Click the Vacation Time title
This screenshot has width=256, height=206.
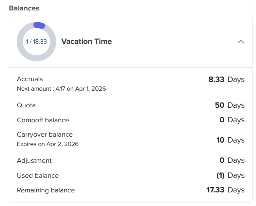coord(86,41)
